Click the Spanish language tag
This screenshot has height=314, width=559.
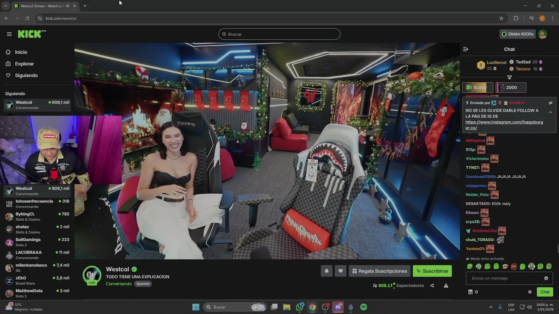coord(143,284)
